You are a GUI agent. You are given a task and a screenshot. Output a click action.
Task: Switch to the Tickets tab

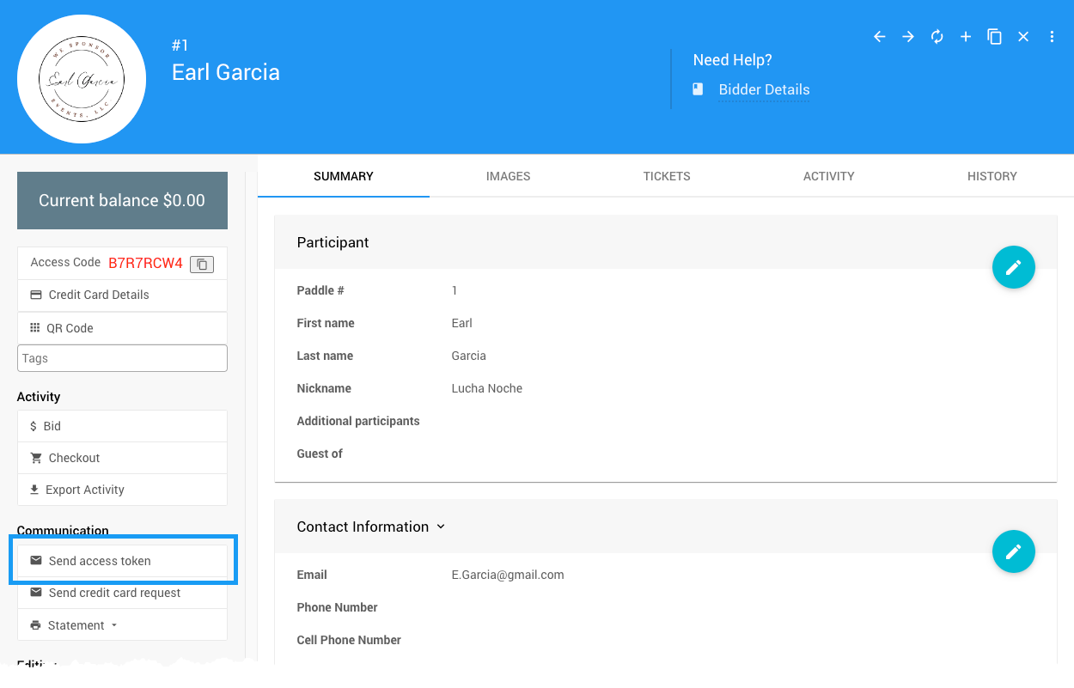coord(667,176)
